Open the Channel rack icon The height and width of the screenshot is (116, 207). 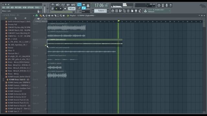tap(116, 11)
